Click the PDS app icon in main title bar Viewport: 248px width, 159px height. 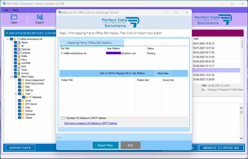(x=4, y=3)
